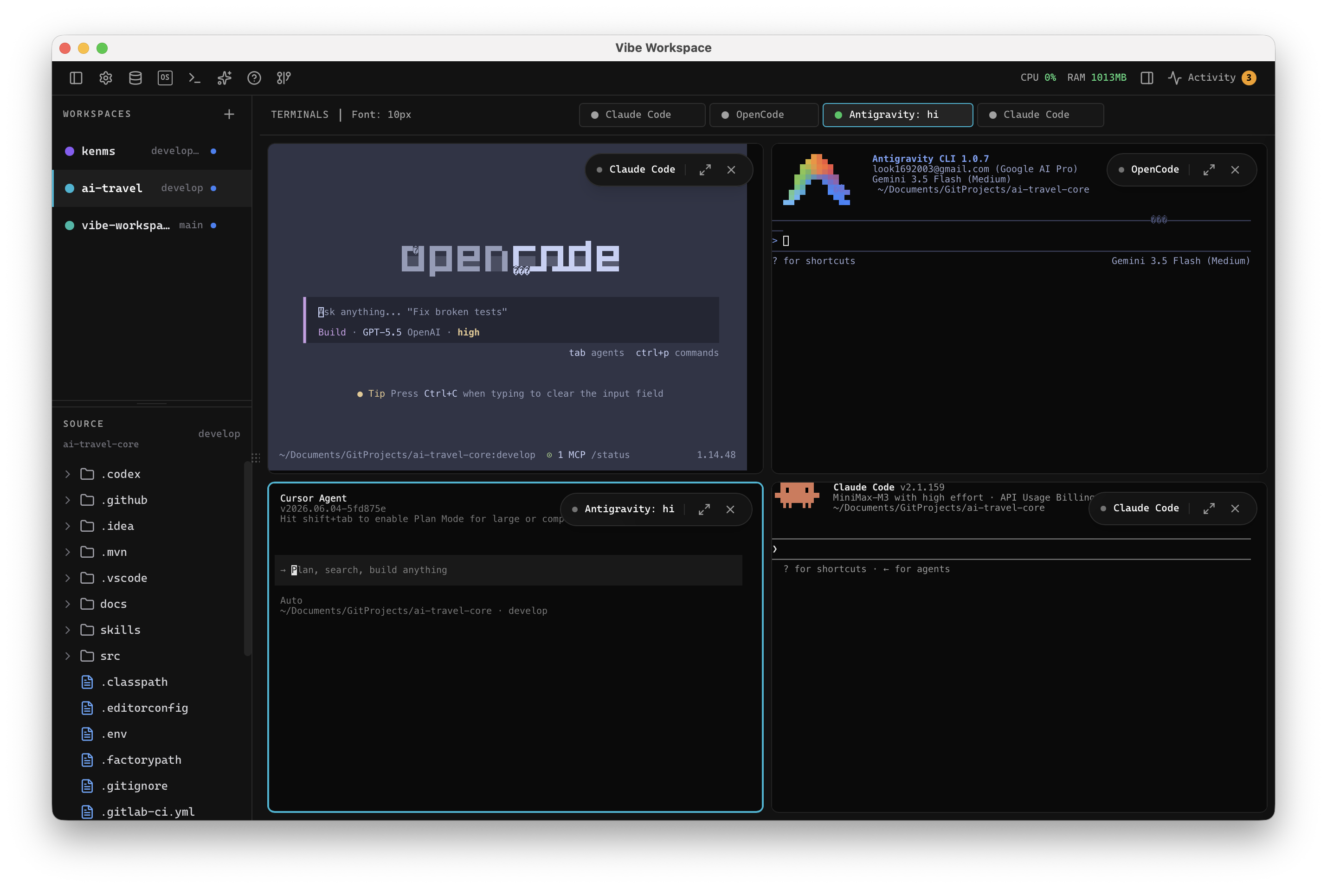Image resolution: width=1327 pixels, height=889 pixels.
Task: Click the develop branch label in Source
Action: pyautogui.click(x=219, y=434)
